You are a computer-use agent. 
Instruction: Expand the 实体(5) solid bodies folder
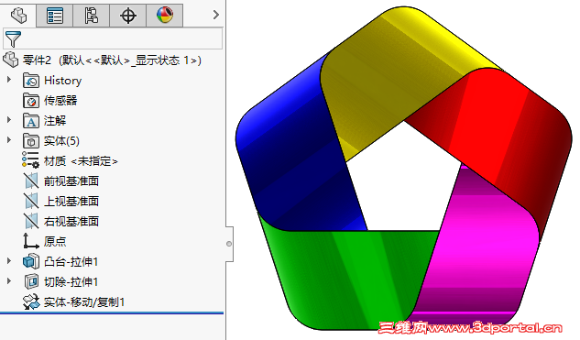(x=9, y=140)
